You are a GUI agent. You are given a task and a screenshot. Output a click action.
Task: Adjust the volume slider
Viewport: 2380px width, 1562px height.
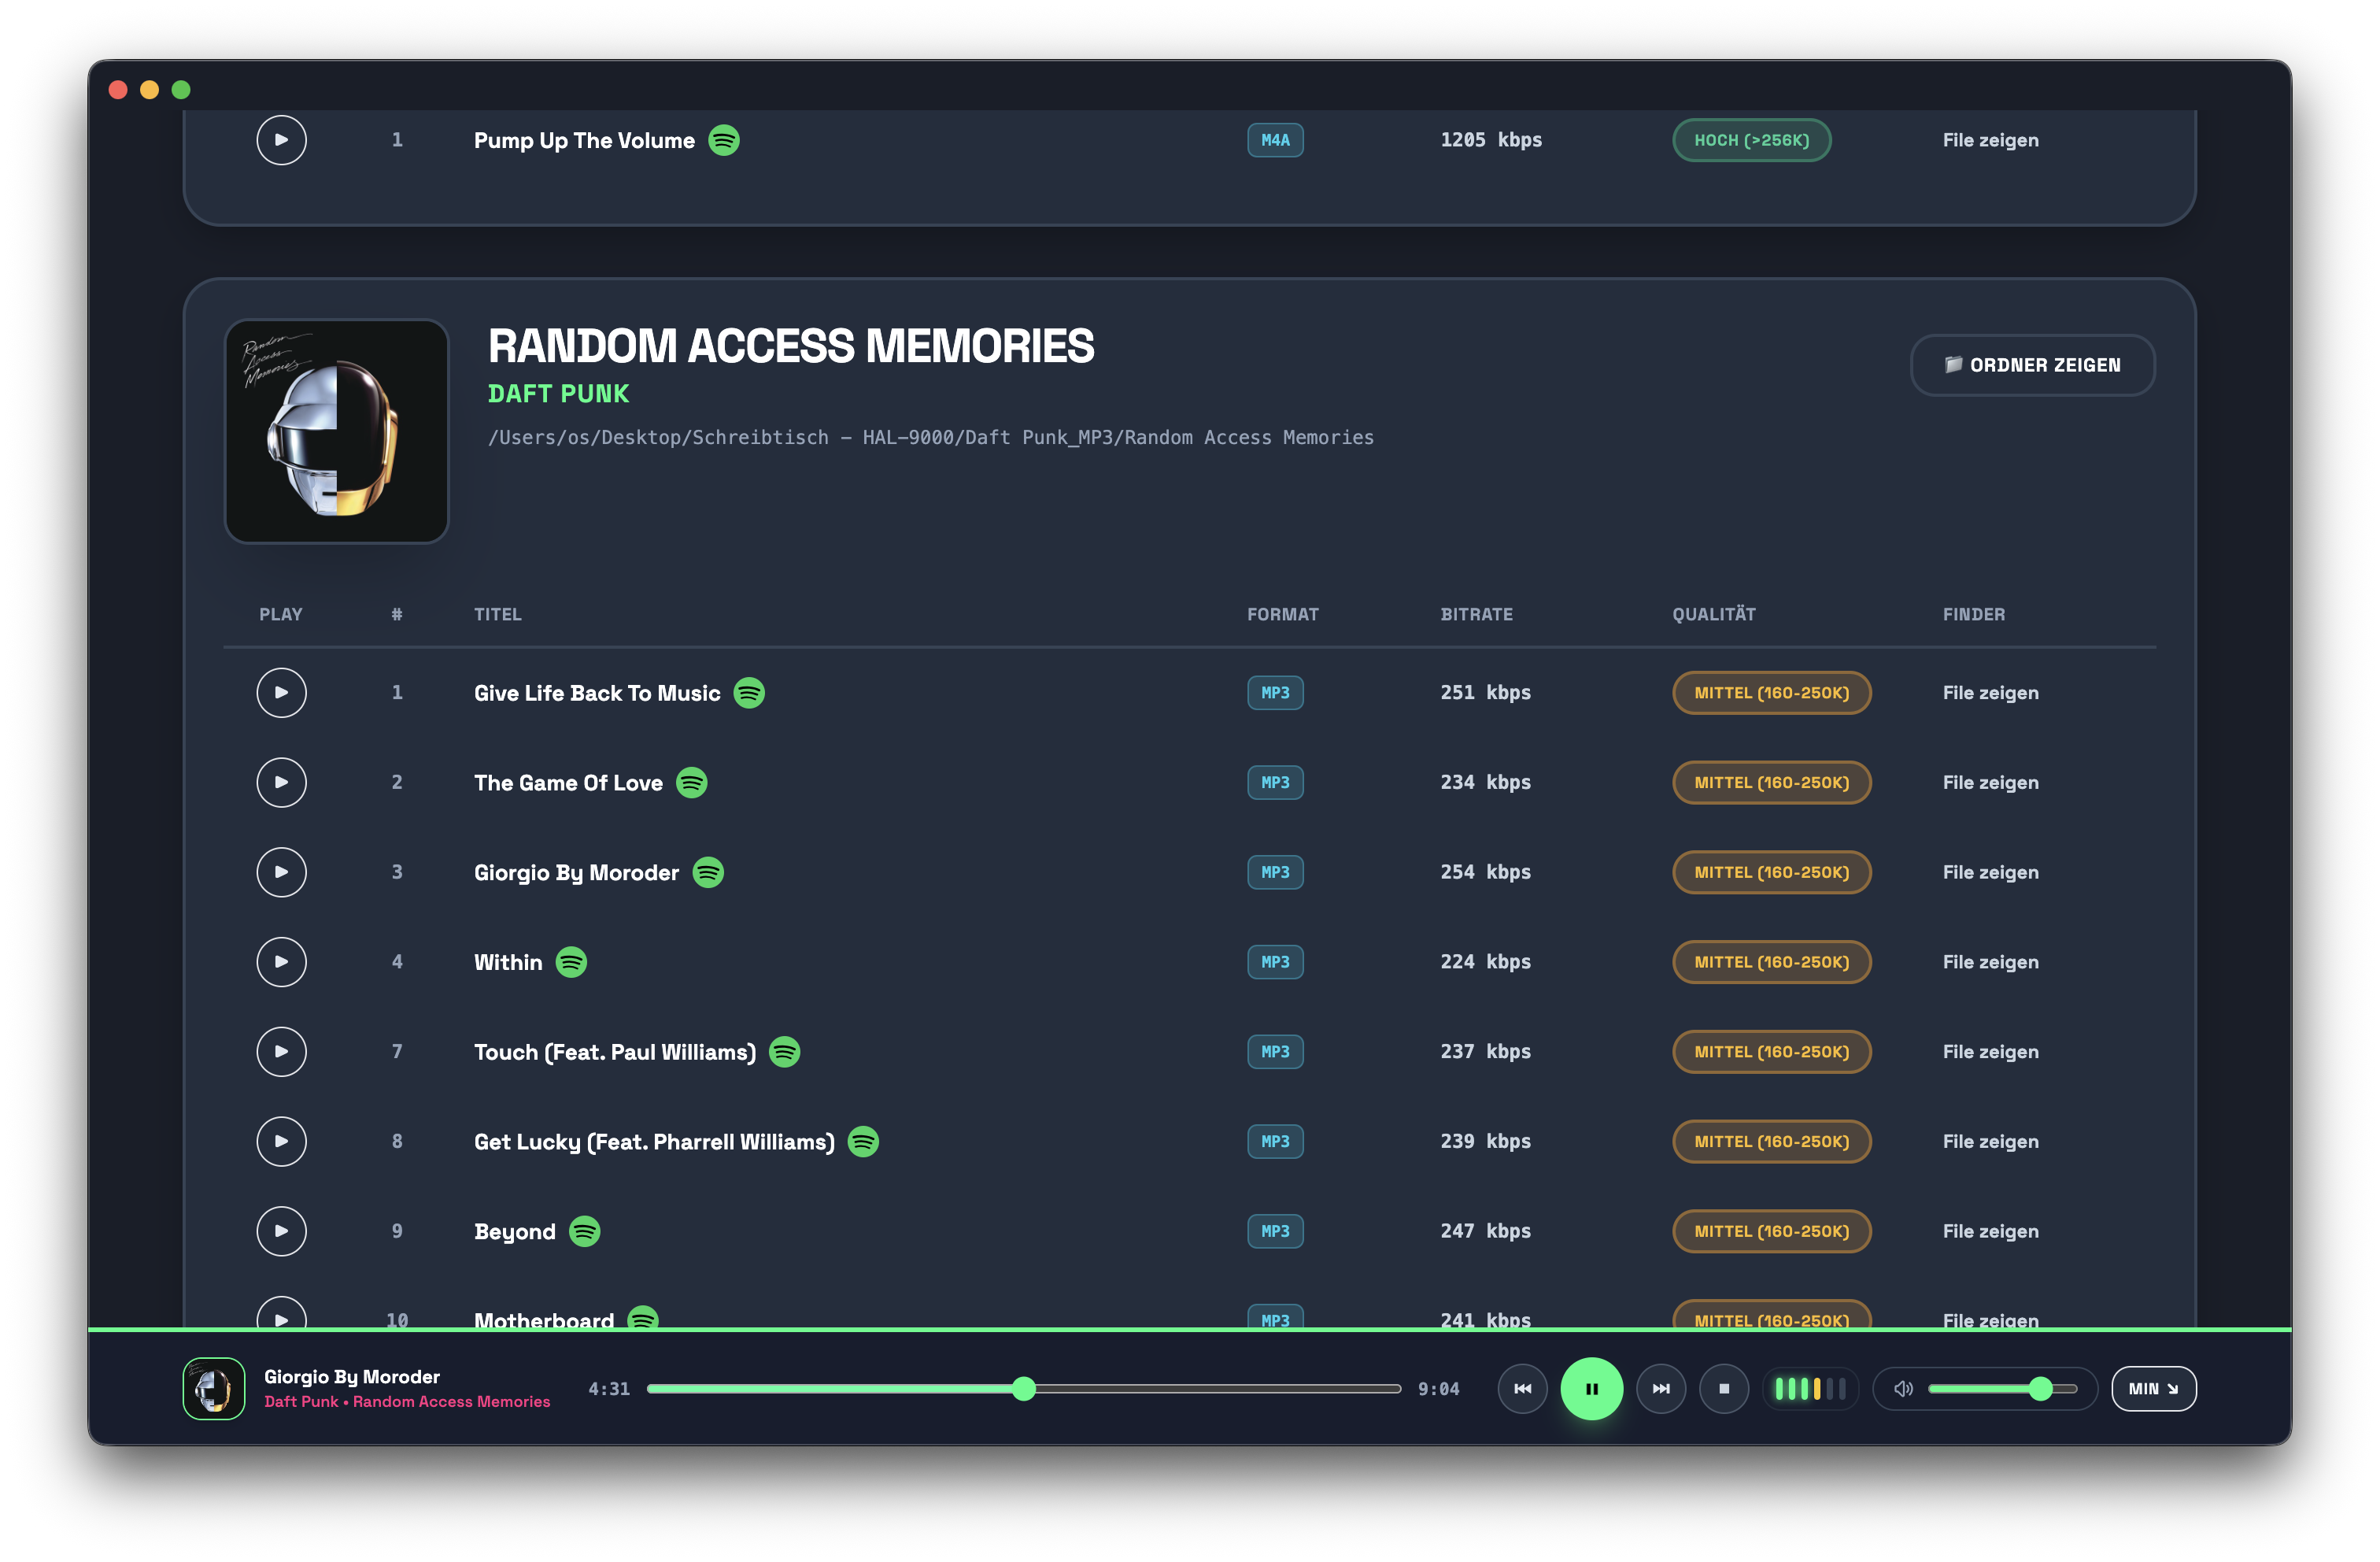point(2003,1389)
